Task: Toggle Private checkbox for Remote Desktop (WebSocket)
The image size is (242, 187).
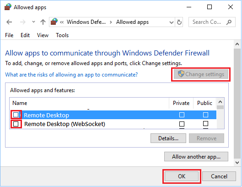Action: tap(182, 124)
